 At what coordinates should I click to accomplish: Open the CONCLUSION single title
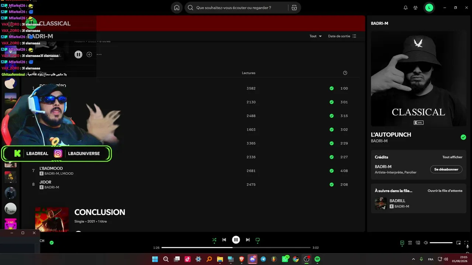[x=100, y=212]
